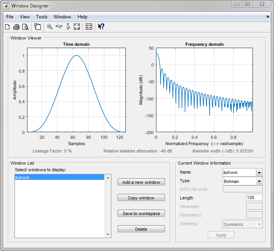
Task: Open the View menu
Action: pos(25,17)
